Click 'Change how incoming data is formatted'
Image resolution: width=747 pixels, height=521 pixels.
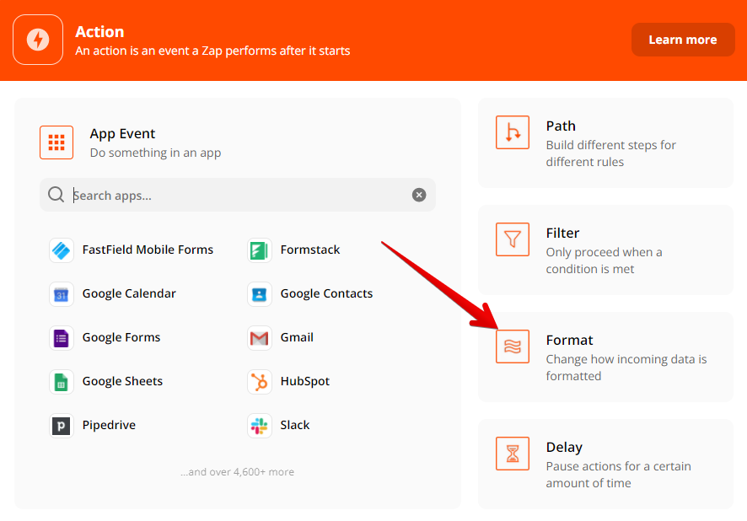pos(626,368)
